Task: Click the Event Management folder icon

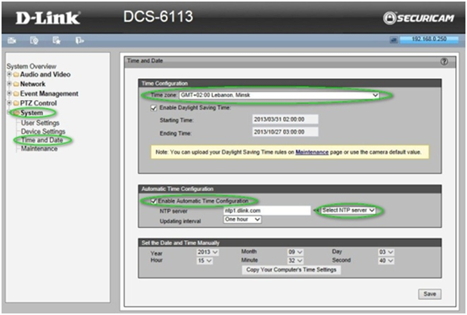Action: (16, 93)
